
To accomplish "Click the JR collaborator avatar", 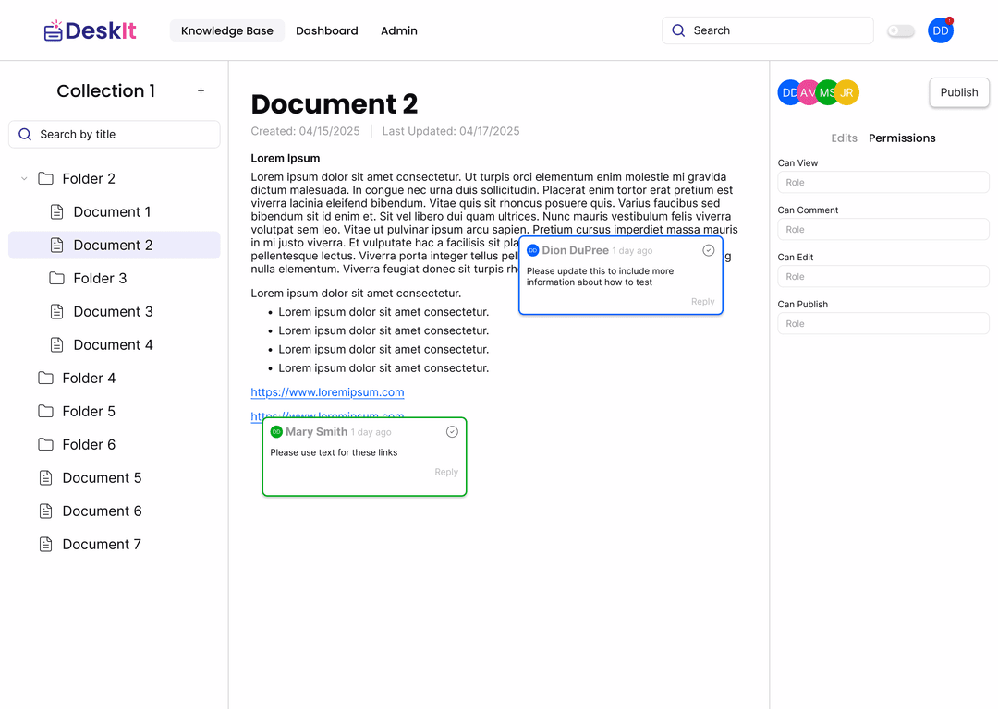I will click(847, 93).
